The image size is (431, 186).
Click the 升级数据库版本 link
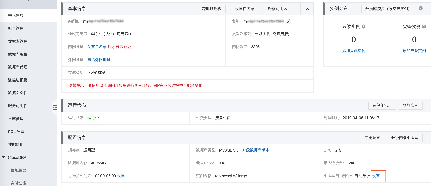point(256,150)
